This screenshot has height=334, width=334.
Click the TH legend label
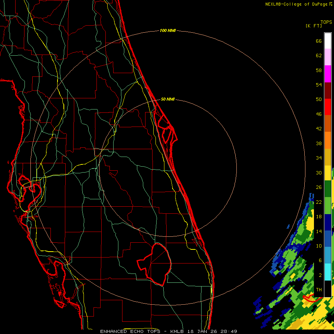(319, 290)
